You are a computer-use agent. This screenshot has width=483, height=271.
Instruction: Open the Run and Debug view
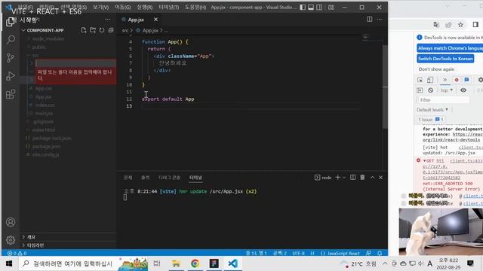(x=11, y=75)
